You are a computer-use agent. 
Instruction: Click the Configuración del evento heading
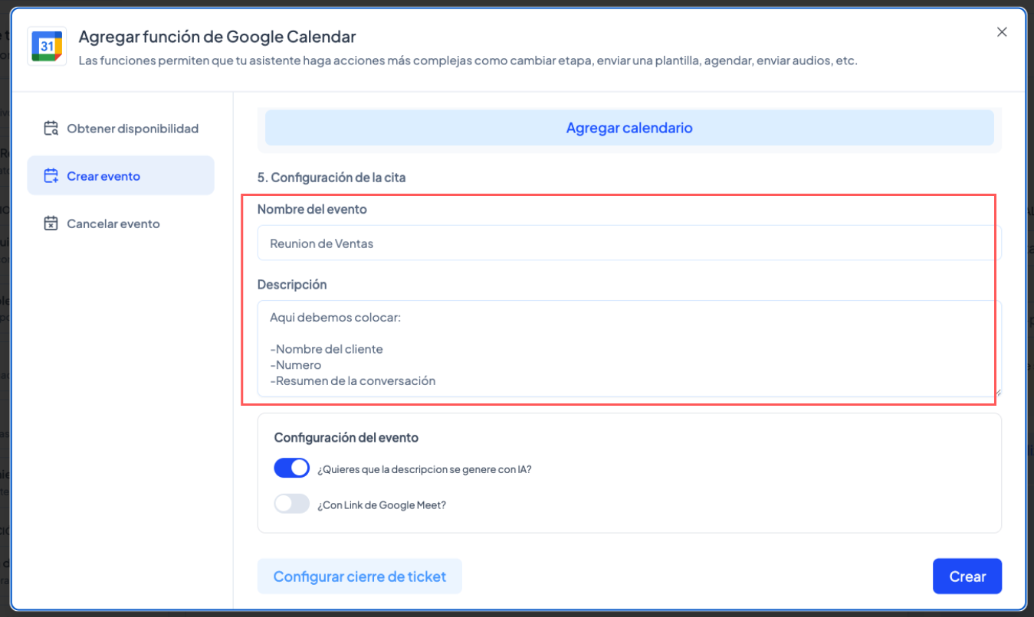tap(346, 438)
